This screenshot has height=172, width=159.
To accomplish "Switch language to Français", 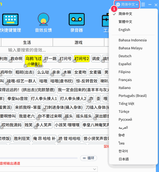I will tap(125, 80).
